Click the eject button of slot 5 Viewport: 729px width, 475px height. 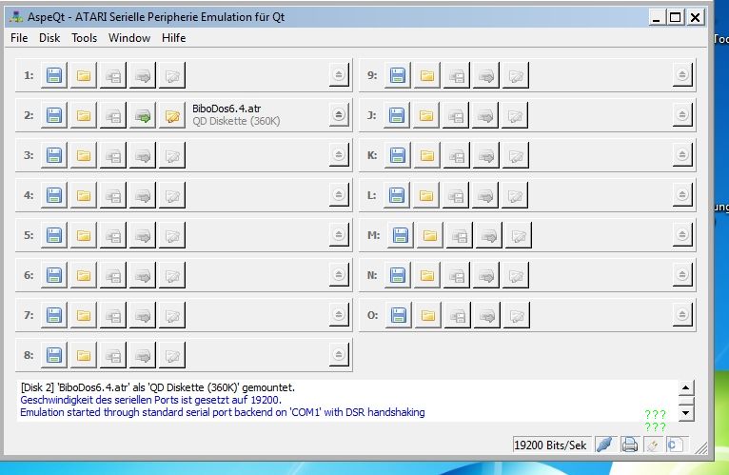point(339,234)
